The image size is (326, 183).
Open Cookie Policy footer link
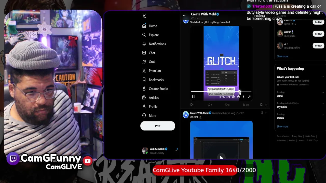(310, 136)
